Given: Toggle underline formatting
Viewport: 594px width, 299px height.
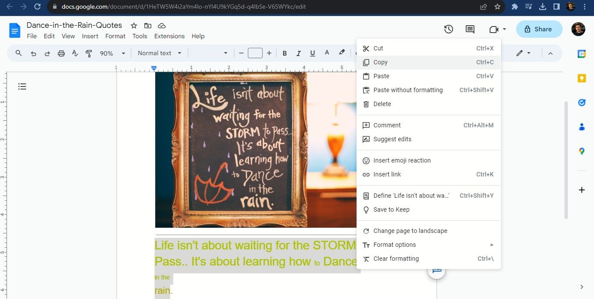Looking at the screenshot, I should click(313, 53).
